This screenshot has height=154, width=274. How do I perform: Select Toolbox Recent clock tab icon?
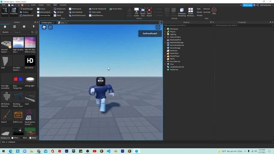24,27
